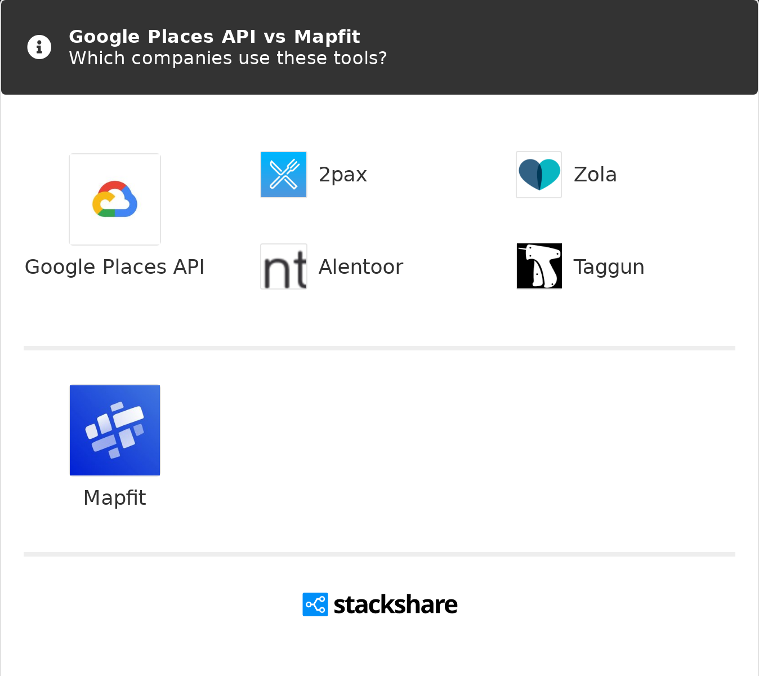Screen dimensions: 759x676
Task: Open the Taggun tag gun icon
Action: 539,266
